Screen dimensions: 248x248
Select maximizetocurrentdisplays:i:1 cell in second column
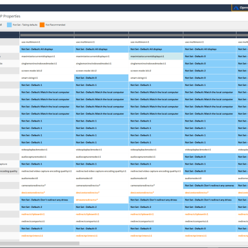coord(101,57)
